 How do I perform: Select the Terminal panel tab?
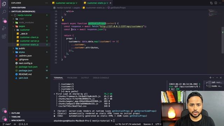(58, 78)
